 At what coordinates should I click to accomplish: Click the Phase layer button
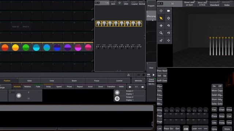click(x=69, y=87)
